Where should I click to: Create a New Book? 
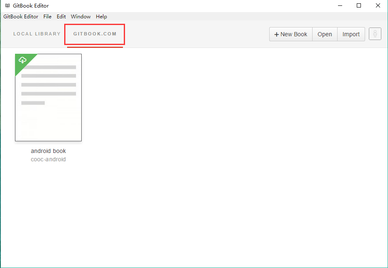click(291, 34)
